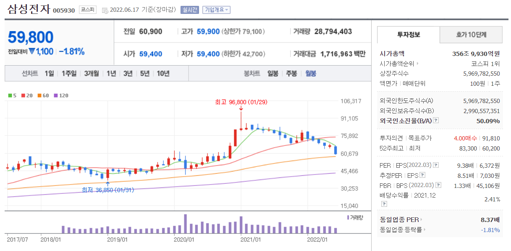Select the 1일 line chart period
The height and width of the screenshot is (251, 511).
click(x=49, y=74)
